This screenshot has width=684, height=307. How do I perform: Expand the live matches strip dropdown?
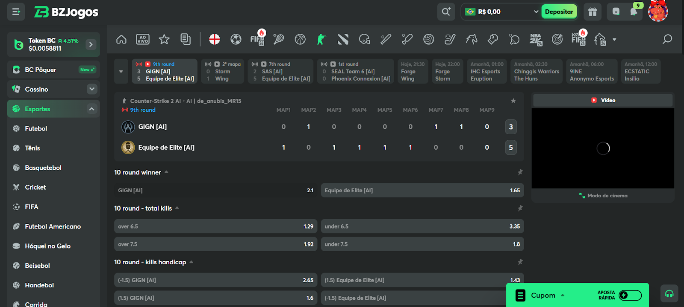(121, 71)
